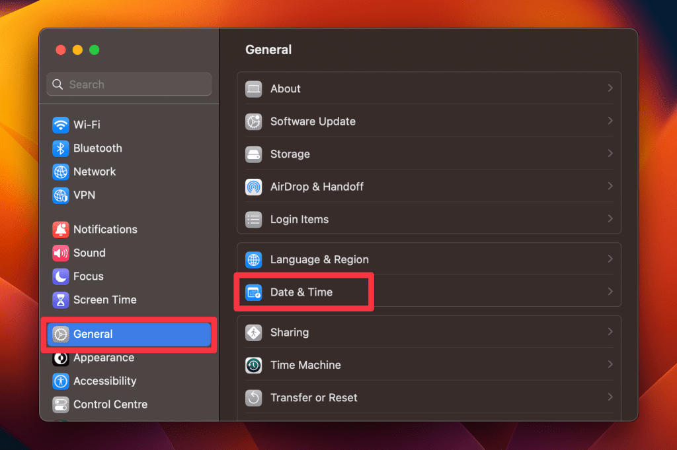Click the AirDrop & Handoff icon
The width and height of the screenshot is (677, 450).
click(253, 187)
